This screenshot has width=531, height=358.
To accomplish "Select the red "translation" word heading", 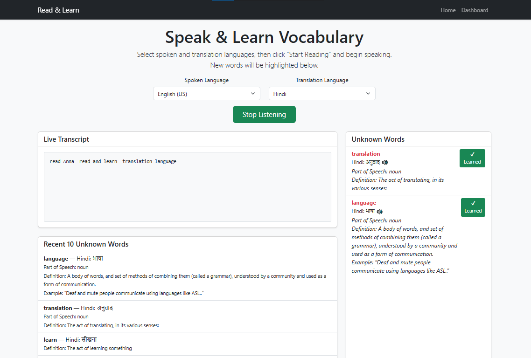I will tap(366, 154).
